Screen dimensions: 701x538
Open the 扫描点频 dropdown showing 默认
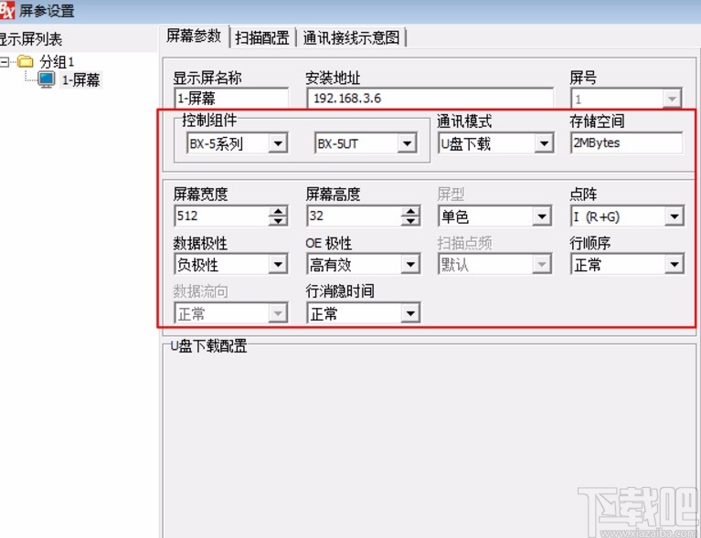[x=494, y=265]
